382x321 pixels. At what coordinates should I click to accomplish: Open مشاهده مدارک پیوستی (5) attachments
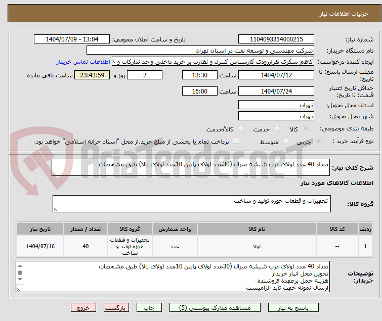coord(215,308)
